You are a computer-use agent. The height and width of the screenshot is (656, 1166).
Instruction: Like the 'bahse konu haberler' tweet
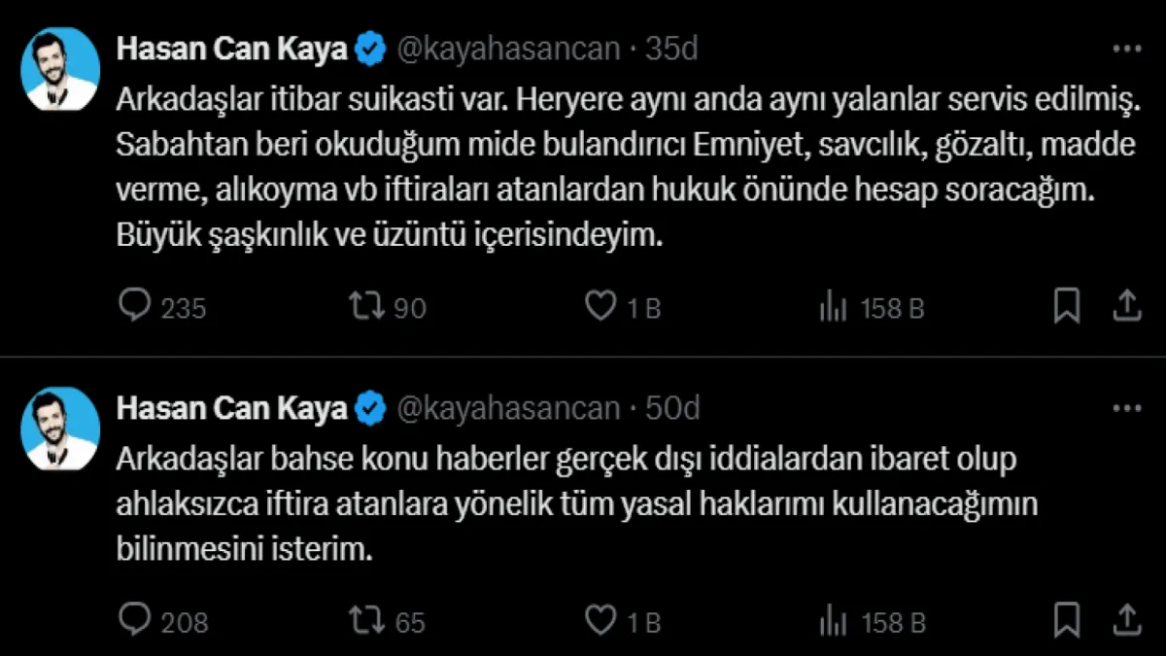(x=601, y=620)
